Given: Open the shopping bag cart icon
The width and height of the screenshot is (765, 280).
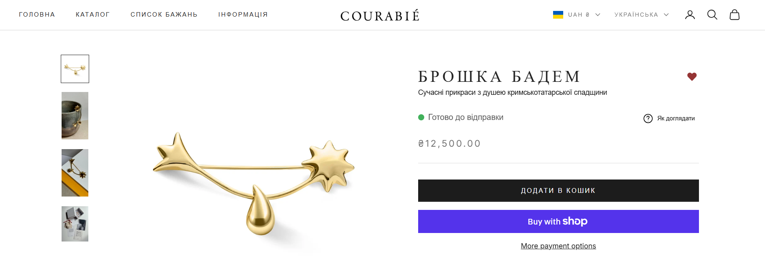Looking at the screenshot, I should [735, 15].
